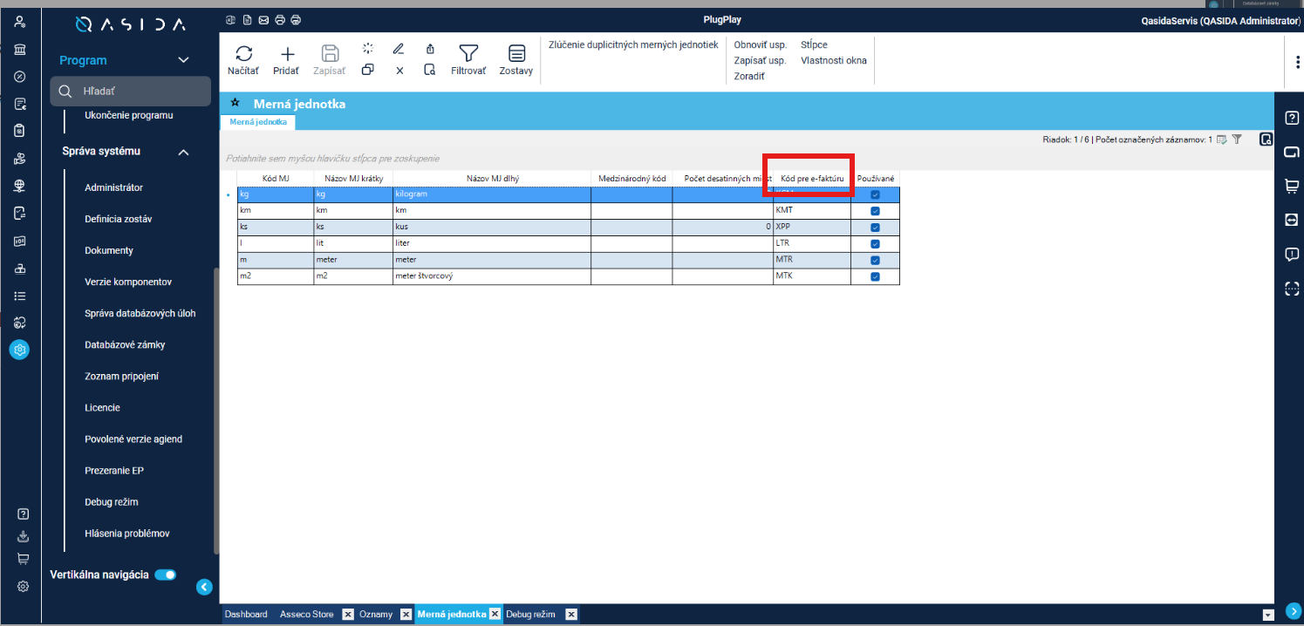Open the help question mark icon in the right panel
Viewport: 1304px width, 626px height.
[1292, 119]
